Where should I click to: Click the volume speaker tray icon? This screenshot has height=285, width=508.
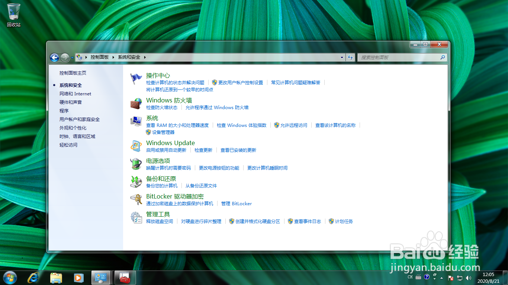[468, 278]
